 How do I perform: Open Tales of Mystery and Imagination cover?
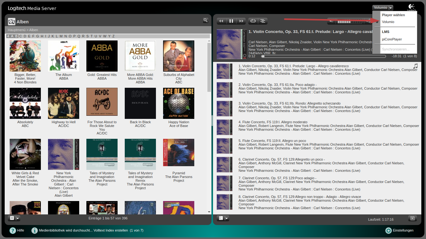point(102,154)
